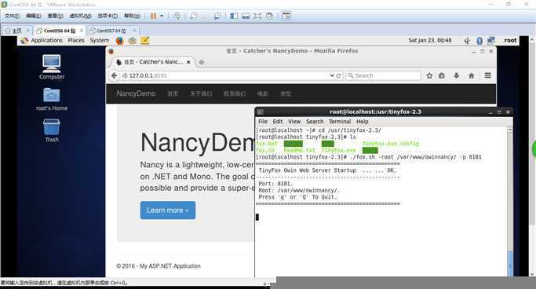
Task: Switch to Unity mode icon
Action: pyautogui.click(x=270, y=16)
